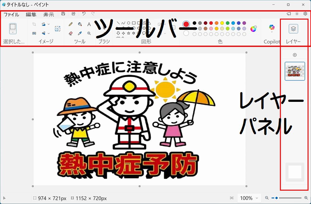
Task: Select the layer thumbnail in Layers panel
Action: [x=295, y=71]
